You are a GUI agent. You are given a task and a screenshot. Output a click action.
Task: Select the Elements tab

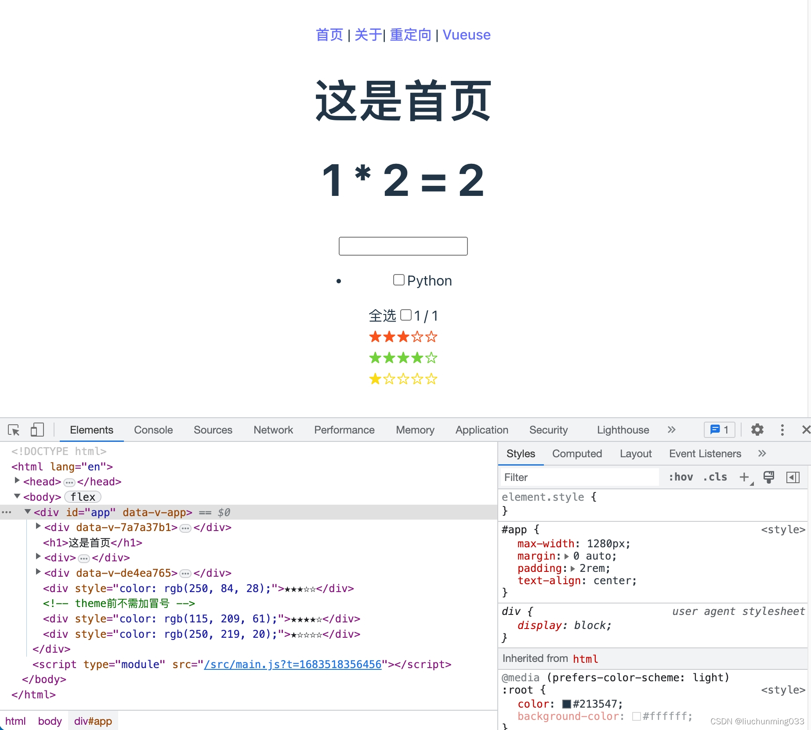(92, 430)
